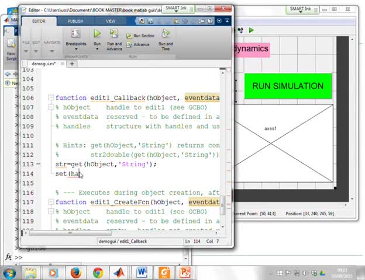Click back arrow in MATLAB main window

(x=8, y=74)
